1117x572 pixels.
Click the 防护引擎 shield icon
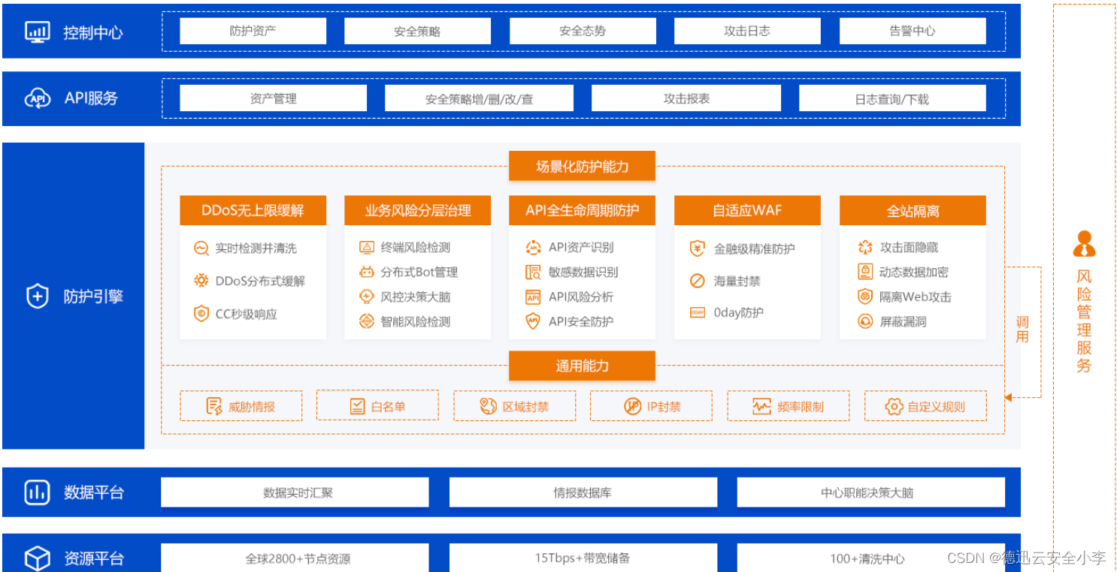coord(38,297)
